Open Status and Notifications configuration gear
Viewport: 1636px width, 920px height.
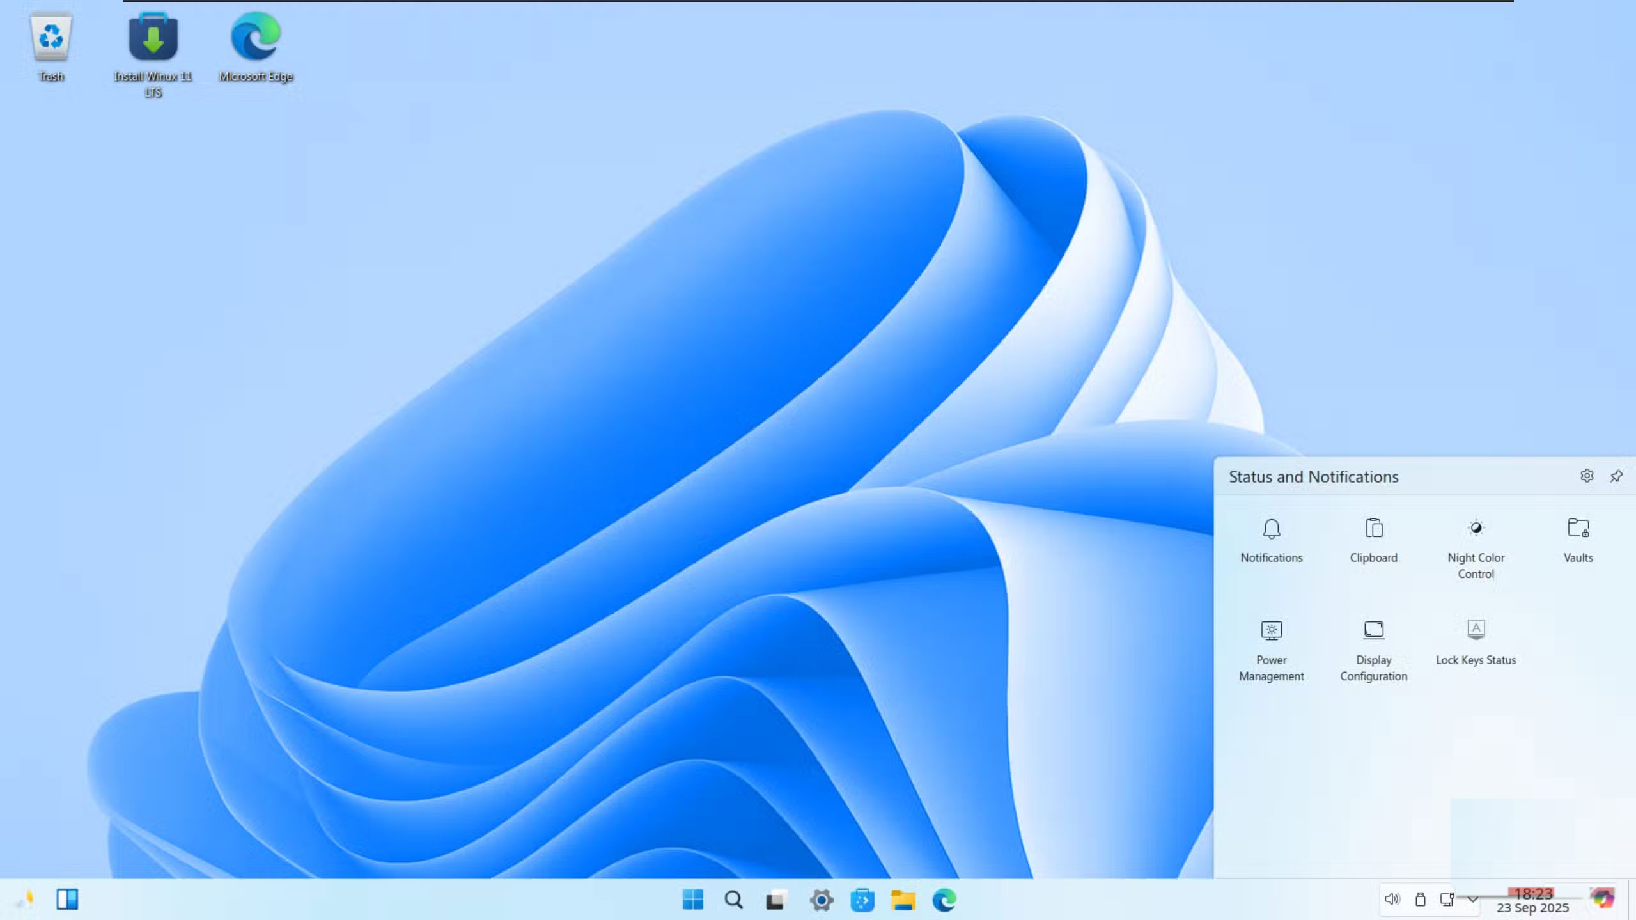(x=1587, y=476)
